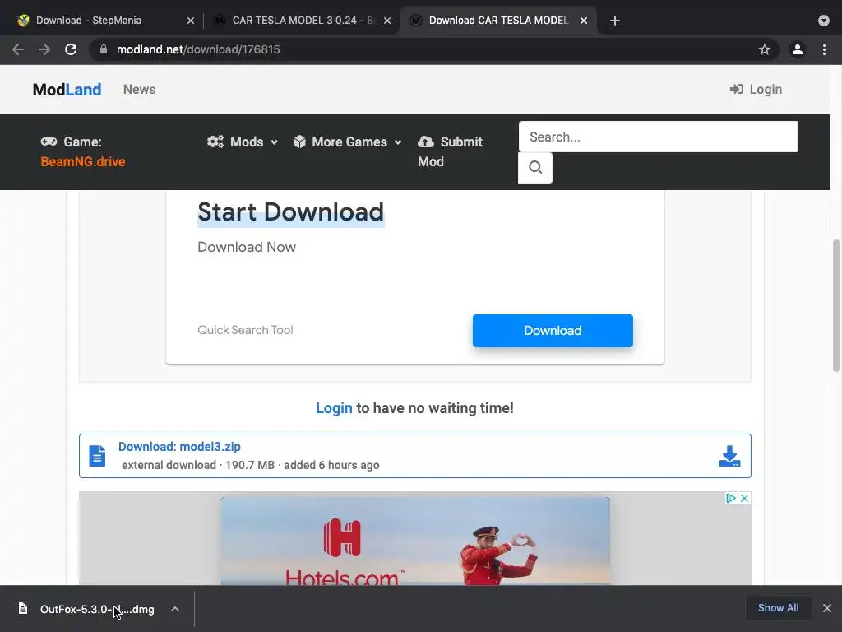Open the News page
The width and height of the screenshot is (842, 632).
pyautogui.click(x=139, y=89)
